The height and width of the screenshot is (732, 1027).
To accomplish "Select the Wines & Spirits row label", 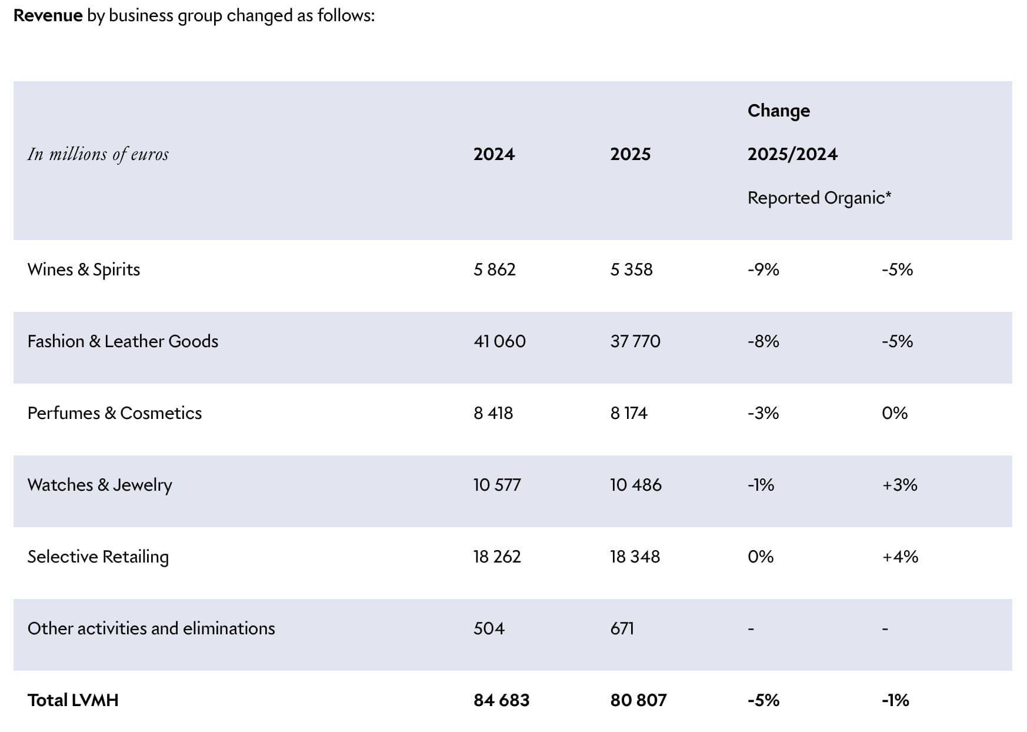I will click(84, 269).
